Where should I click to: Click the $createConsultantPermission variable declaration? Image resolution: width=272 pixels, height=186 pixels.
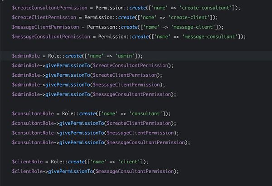(x=49, y=8)
